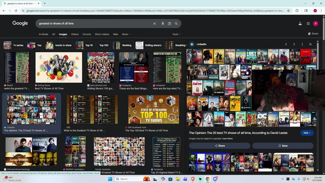Screen dimensions: 325x183
Task: Open the Learn More copyright link
Action: tap(227, 139)
